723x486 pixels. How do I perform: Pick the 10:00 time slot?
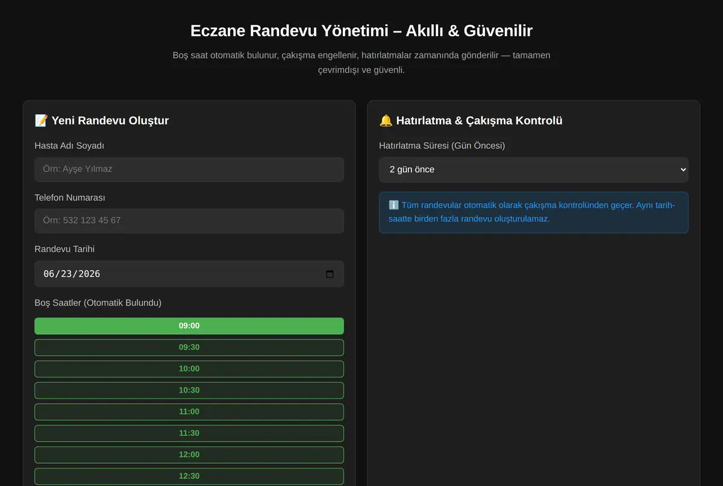(x=189, y=369)
